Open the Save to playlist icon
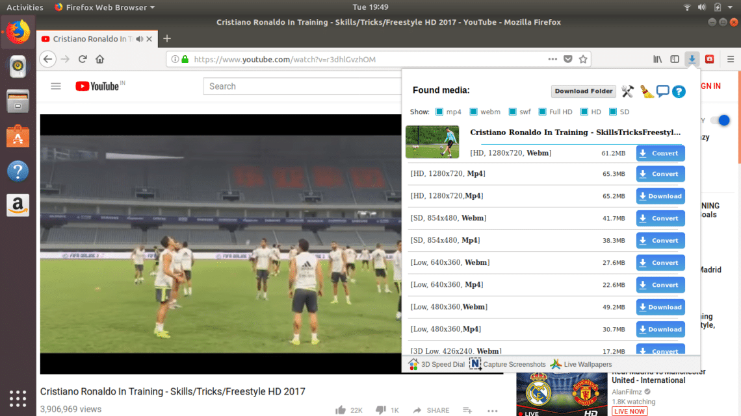The height and width of the screenshot is (416, 741). [x=467, y=410]
